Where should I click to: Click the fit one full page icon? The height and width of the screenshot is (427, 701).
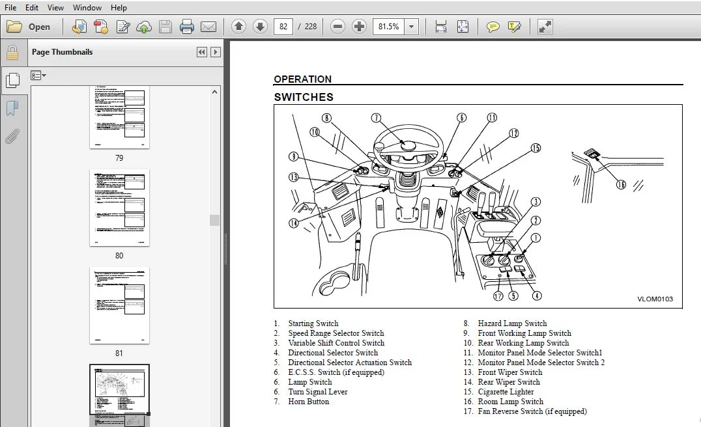click(x=463, y=27)
